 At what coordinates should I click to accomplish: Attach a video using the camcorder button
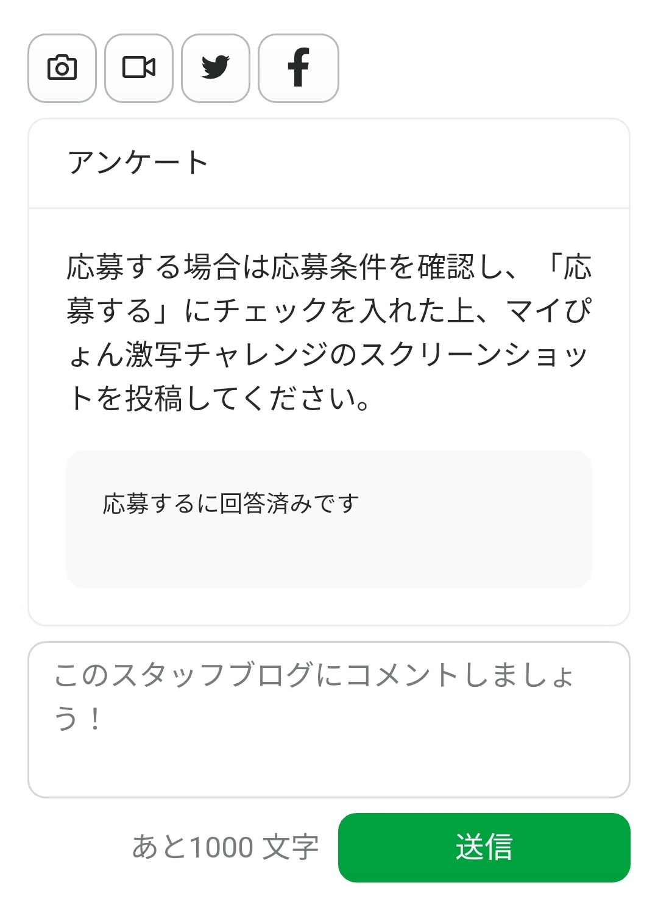point(139,68)
